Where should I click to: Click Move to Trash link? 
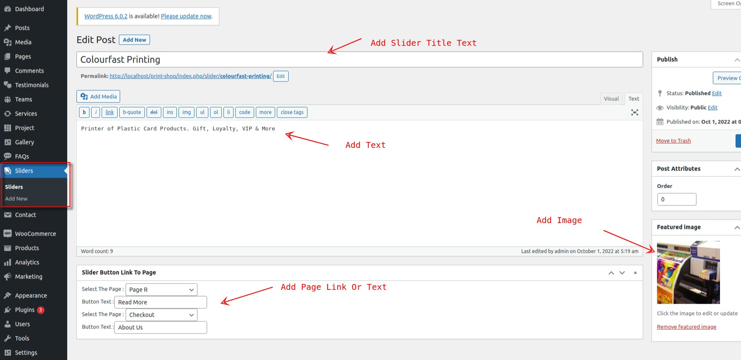click(x=673, y=141)
